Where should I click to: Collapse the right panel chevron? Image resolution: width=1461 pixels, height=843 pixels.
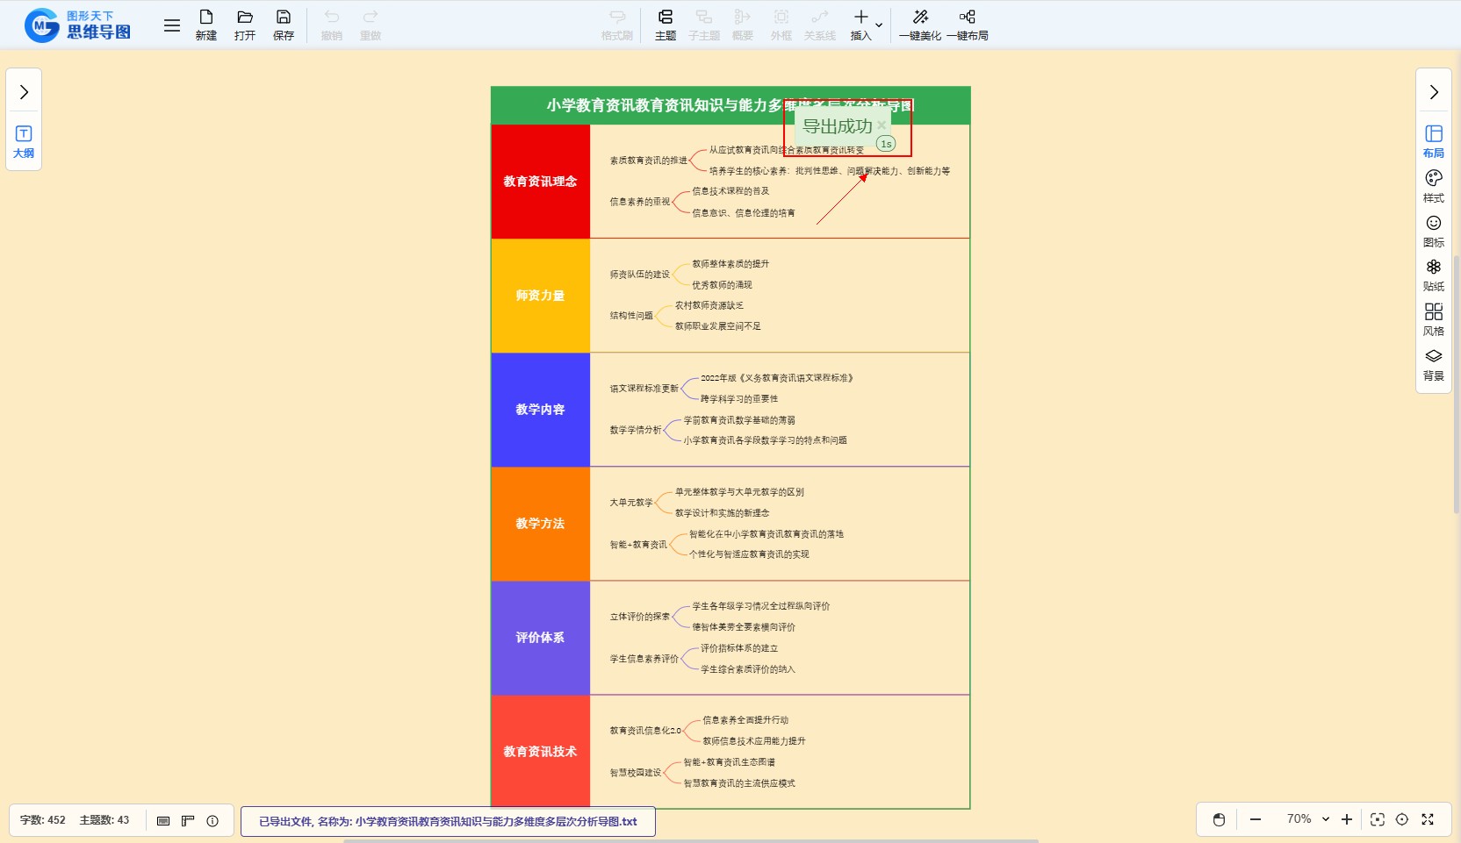(1434, 92)
